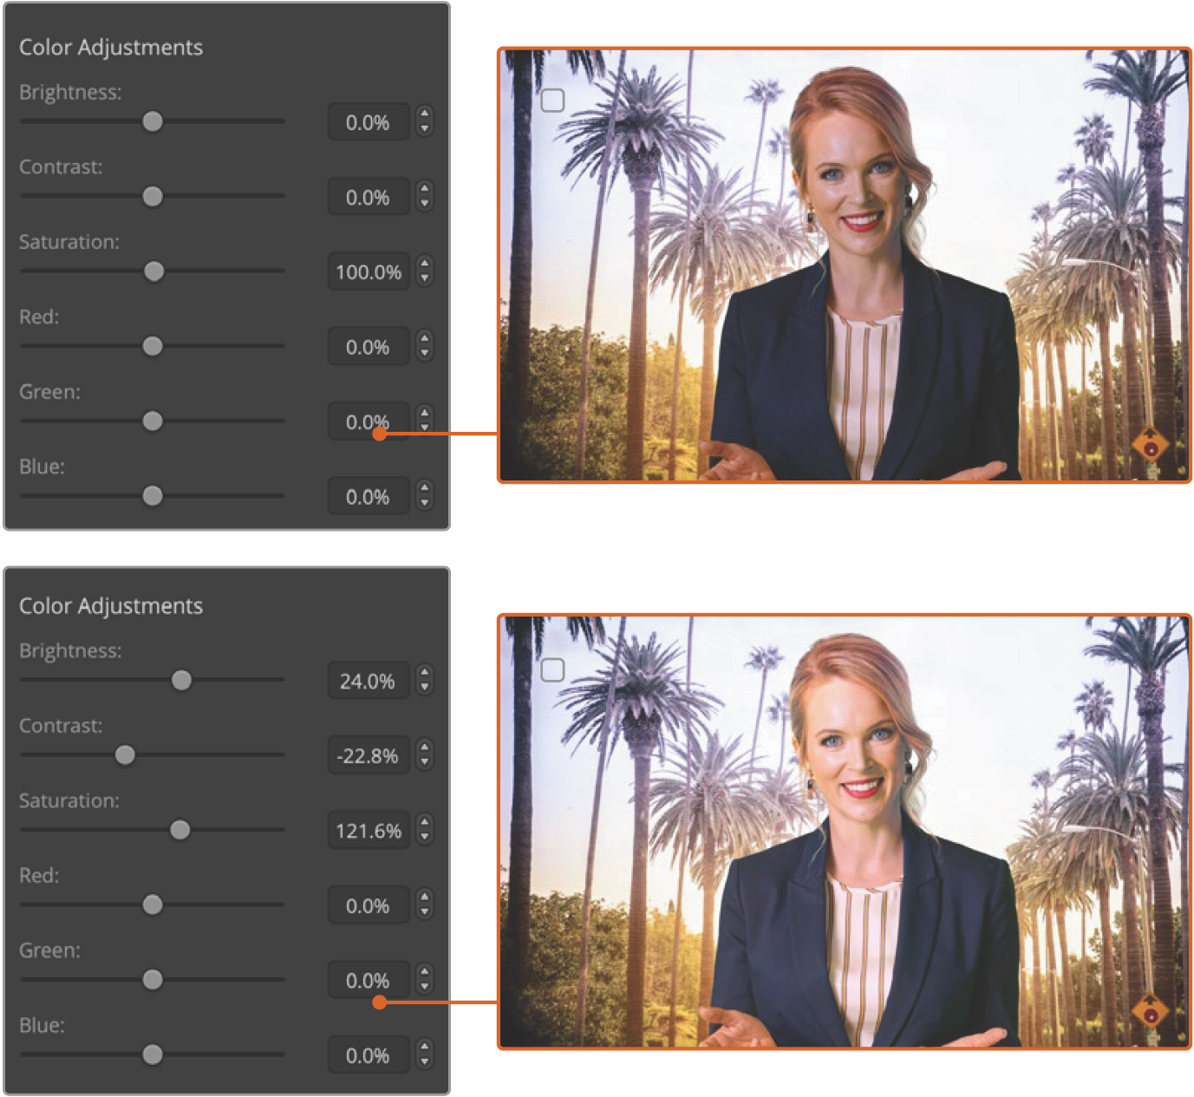Click the Red value field in the bottom panel
This screenshot has height=1097, width=1194.
(369, 905)
